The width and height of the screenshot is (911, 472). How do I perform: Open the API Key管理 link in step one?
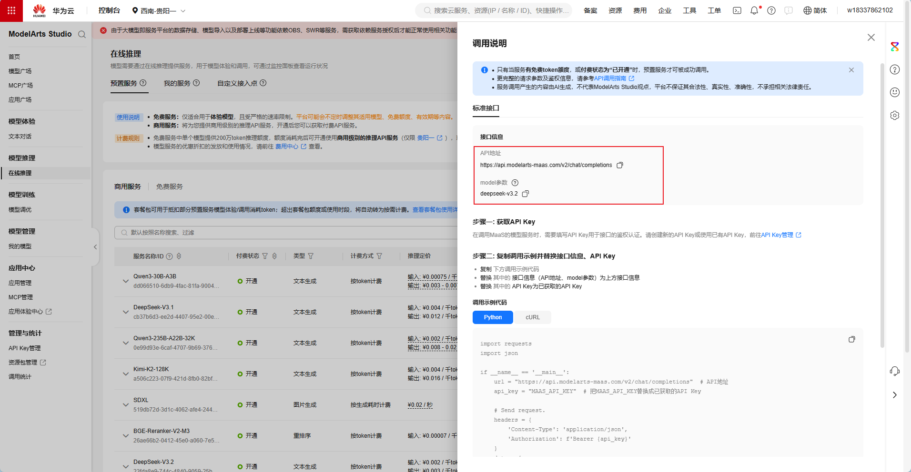(781, 235)
